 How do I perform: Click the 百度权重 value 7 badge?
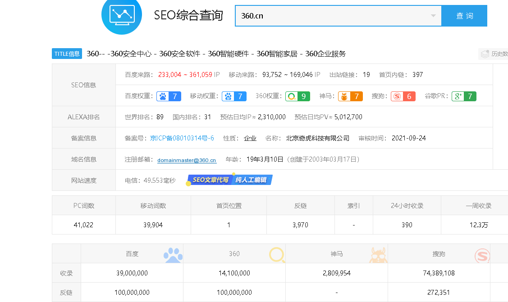[x=174, y=96]
